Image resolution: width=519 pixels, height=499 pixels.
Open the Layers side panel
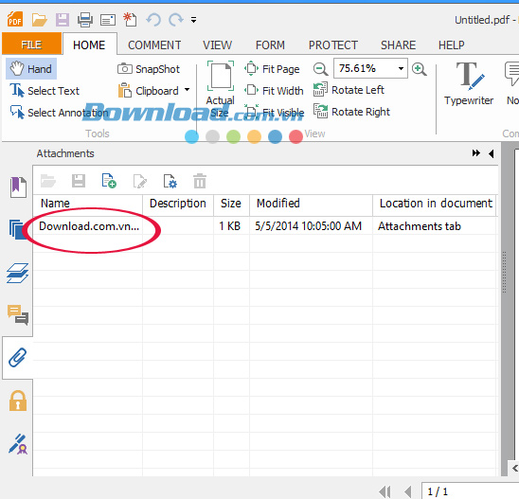(18, 273)
